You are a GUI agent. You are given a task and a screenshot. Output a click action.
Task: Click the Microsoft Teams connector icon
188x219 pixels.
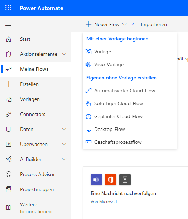[96, 180]
